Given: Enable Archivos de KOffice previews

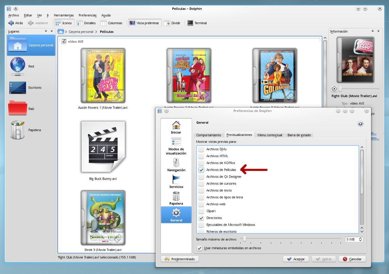Looking at the screenshot, I should coord(201,163).
